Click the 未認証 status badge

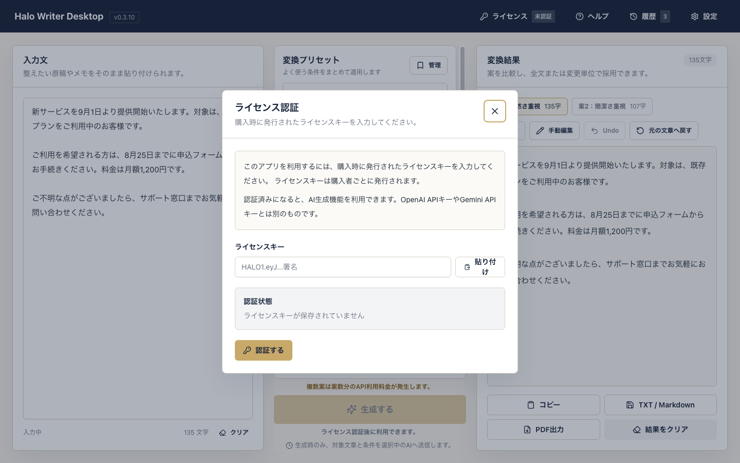[543, 16]
